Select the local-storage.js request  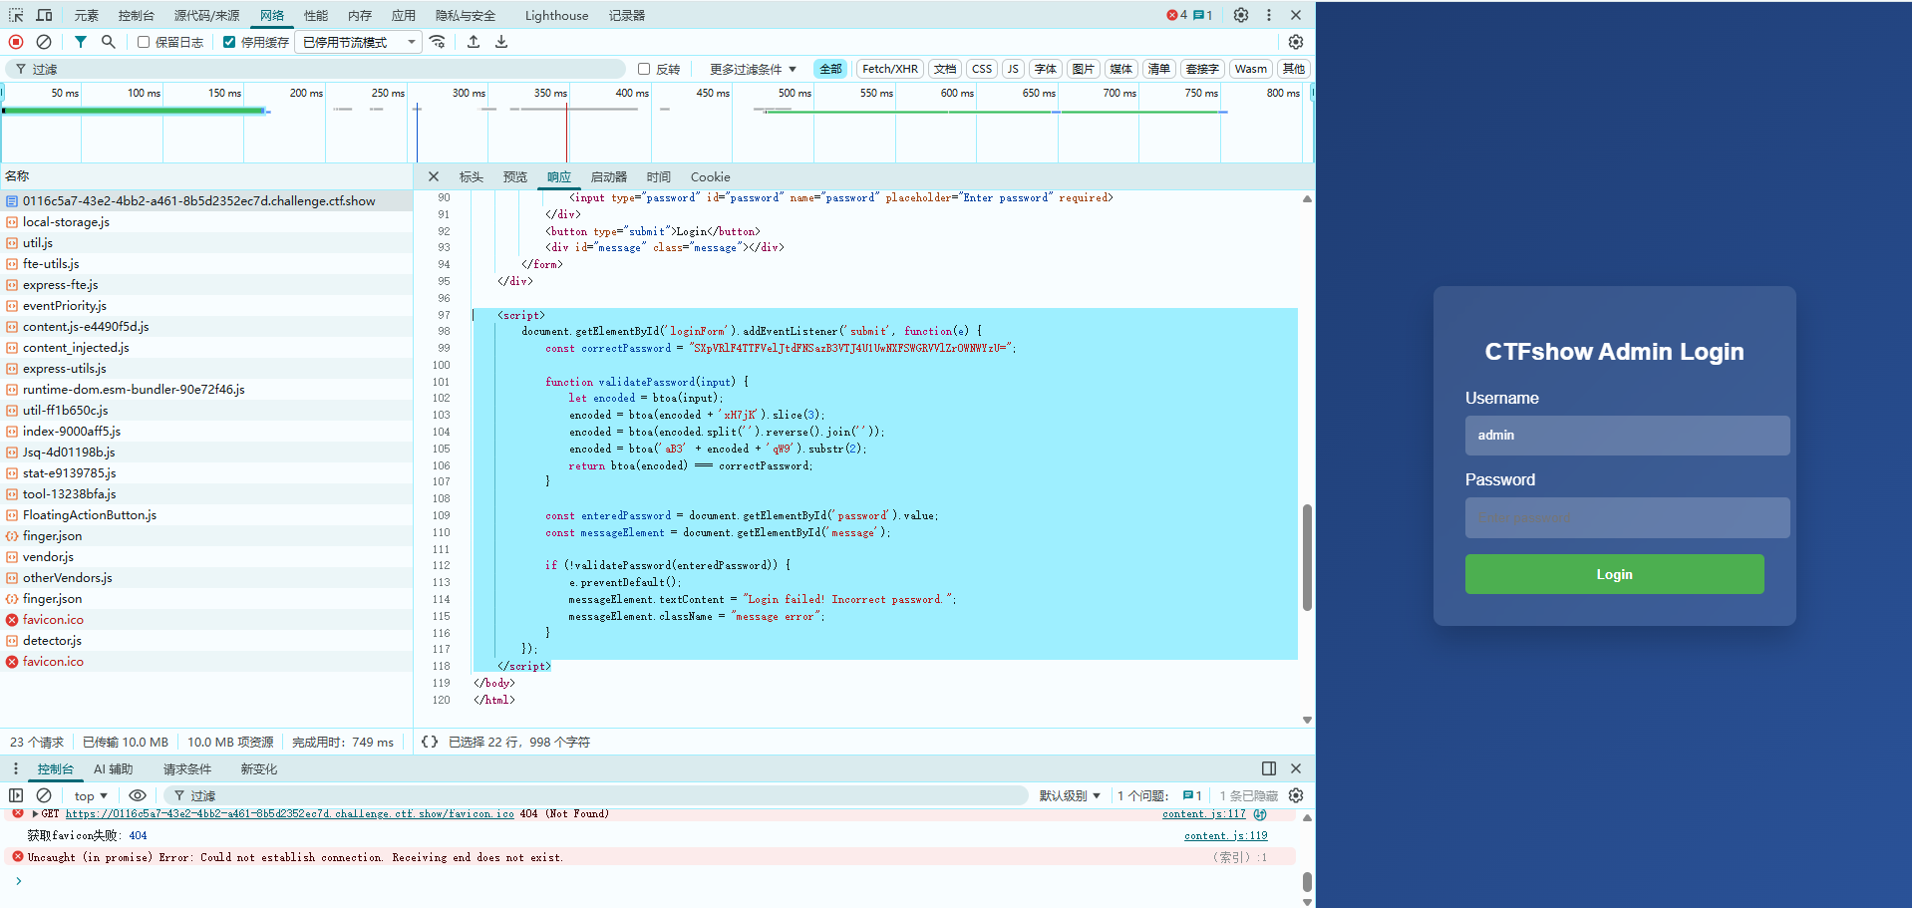tap(206, 222)
